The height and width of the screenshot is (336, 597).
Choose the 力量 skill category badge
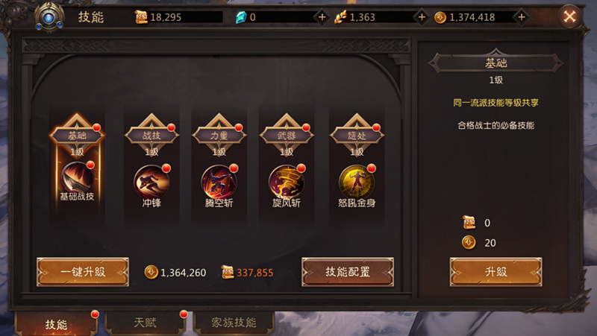coord(219,135)
